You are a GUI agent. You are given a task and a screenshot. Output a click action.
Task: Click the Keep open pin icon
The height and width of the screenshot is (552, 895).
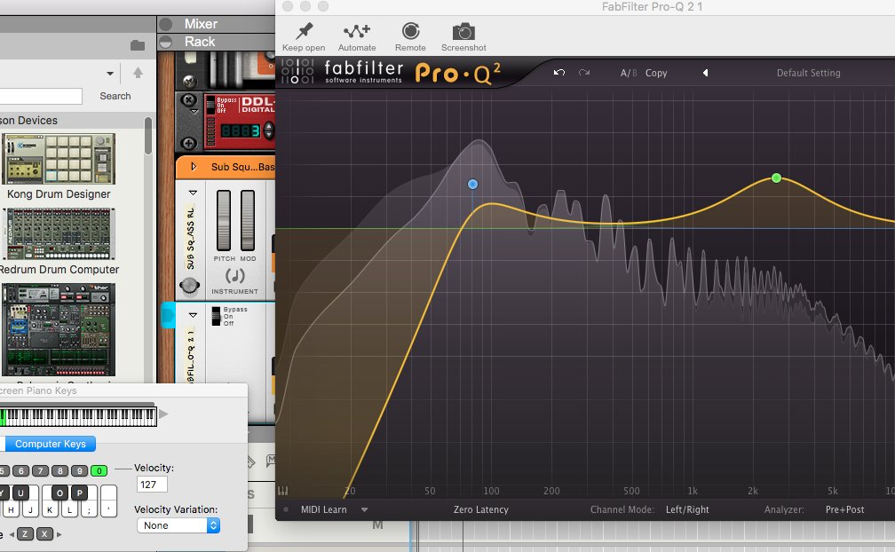[x=305, y=31]
